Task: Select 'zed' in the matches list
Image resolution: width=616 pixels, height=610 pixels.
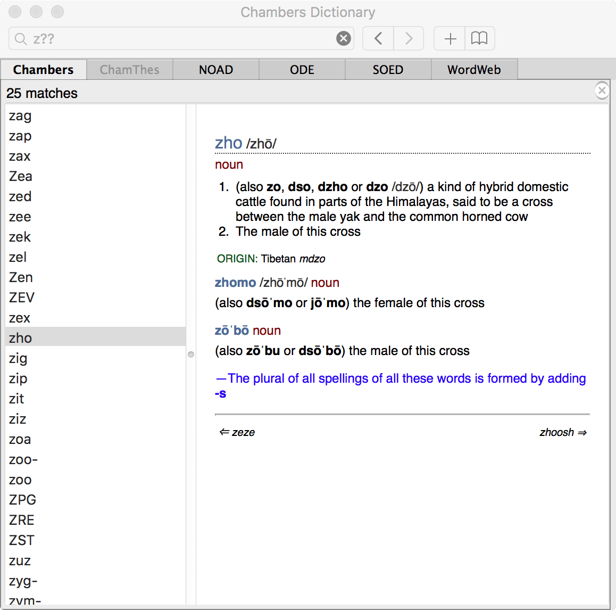Action: click(95, 196)
